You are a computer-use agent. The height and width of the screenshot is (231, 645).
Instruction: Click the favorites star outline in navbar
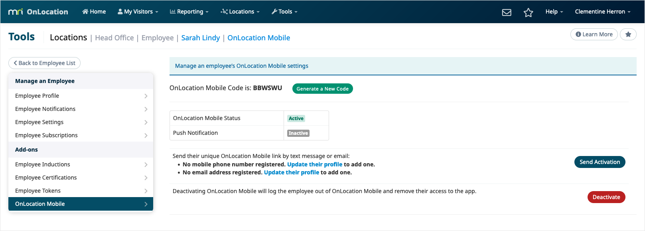[x=529, y=12]
